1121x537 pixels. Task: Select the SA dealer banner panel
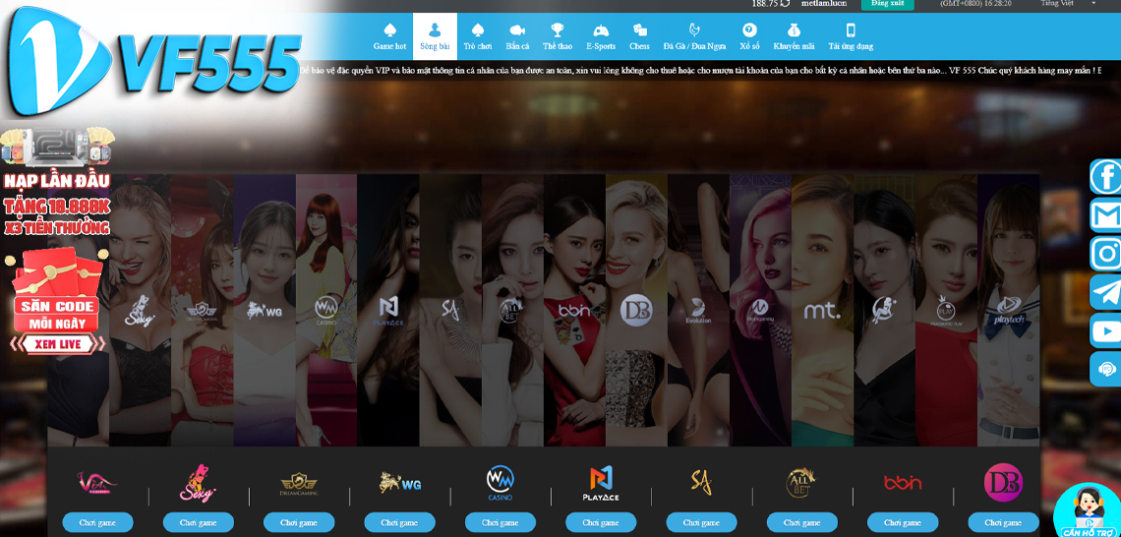450,311
